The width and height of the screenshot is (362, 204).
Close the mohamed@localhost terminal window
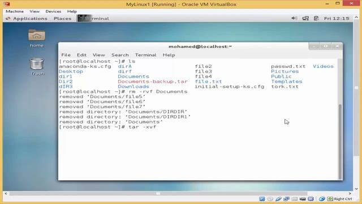tap(337, 46)
